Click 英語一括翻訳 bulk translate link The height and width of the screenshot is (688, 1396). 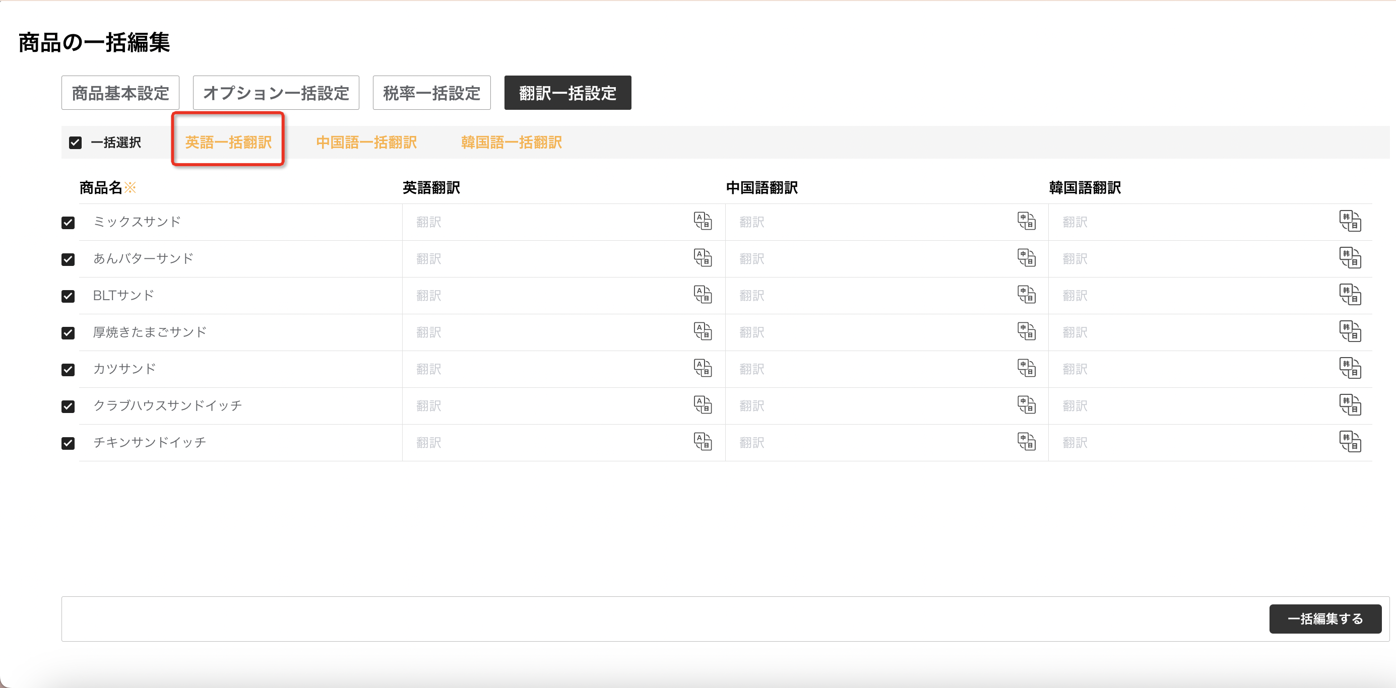point(228,143)
